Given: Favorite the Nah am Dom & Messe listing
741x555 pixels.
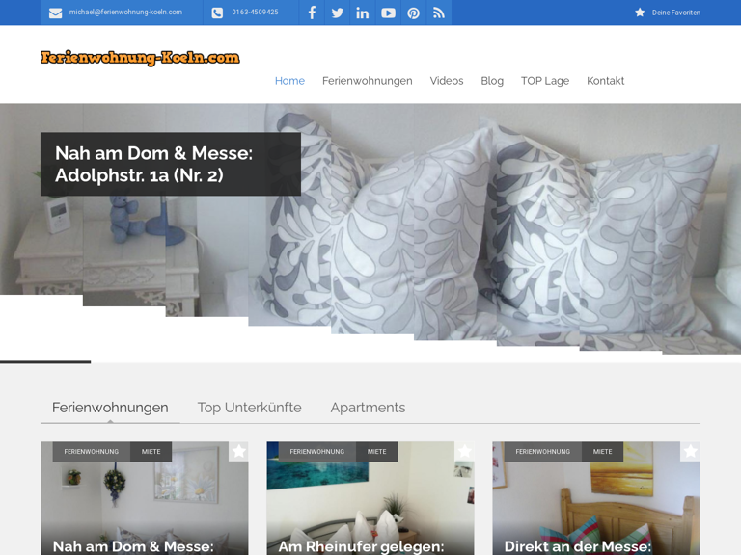Looking at the screenshot, I should 238,451.
